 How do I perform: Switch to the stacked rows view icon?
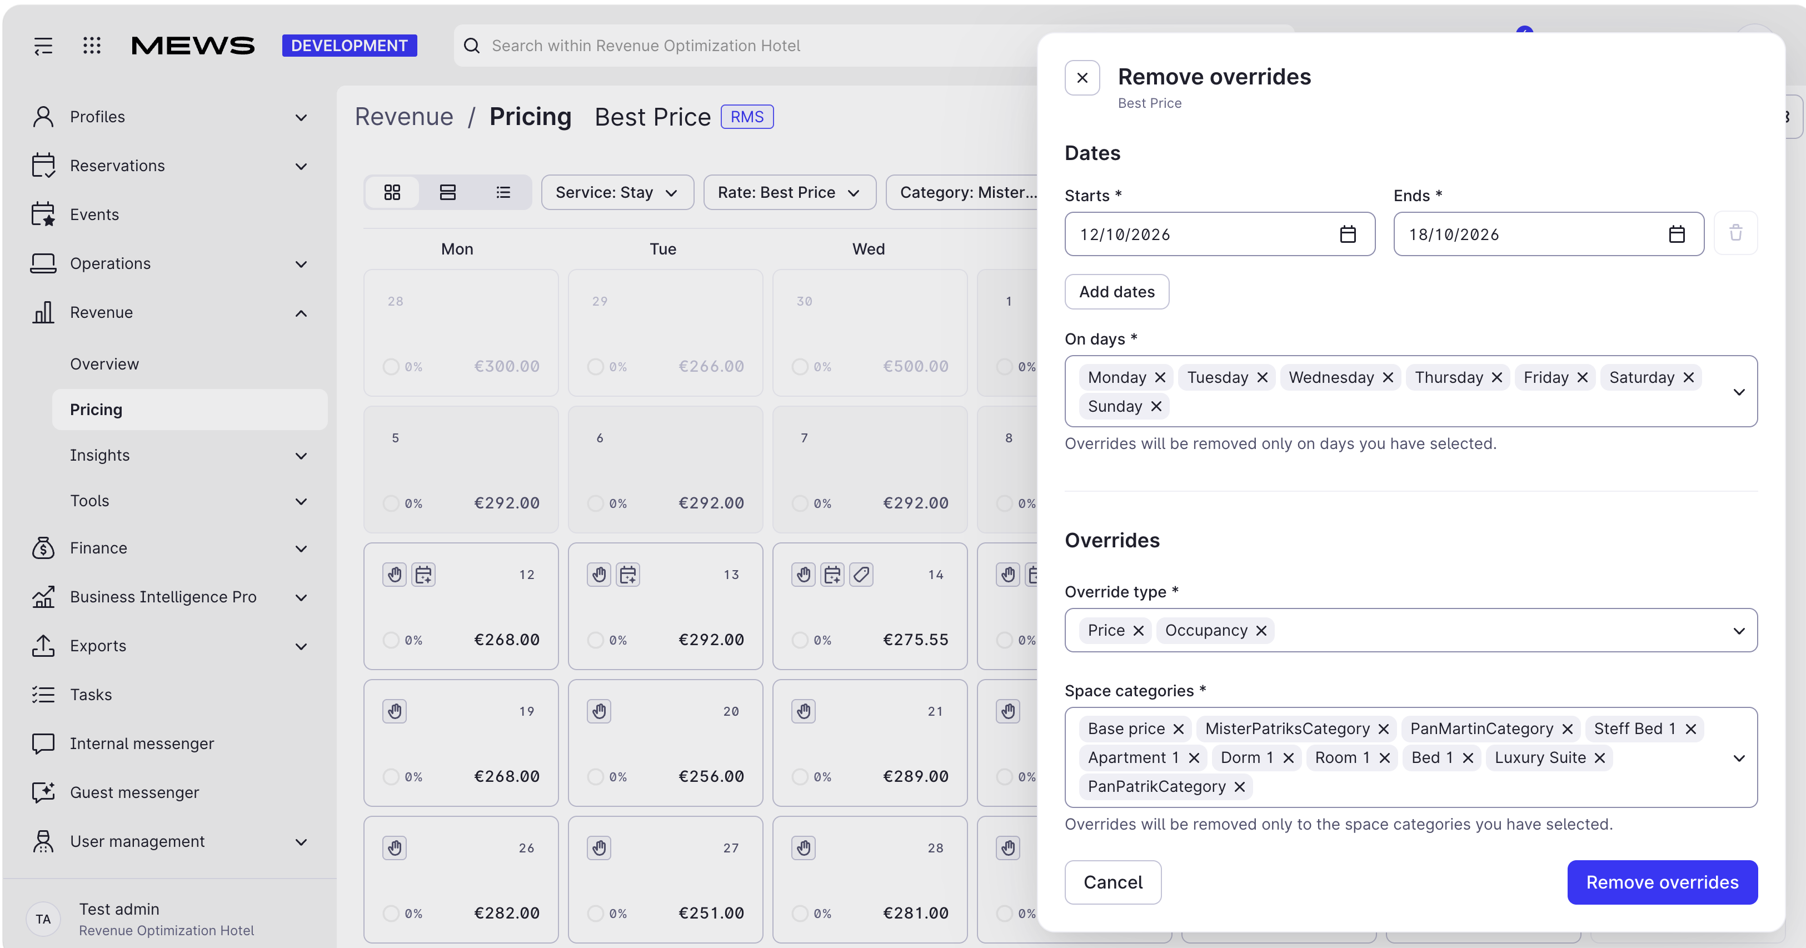tap(447, 192)
